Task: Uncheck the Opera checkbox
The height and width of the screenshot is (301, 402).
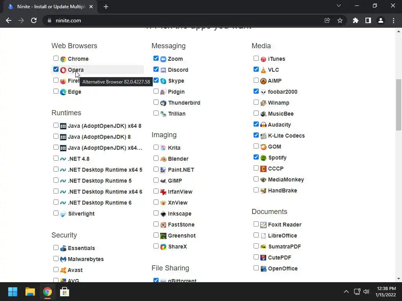Action: 56,69
